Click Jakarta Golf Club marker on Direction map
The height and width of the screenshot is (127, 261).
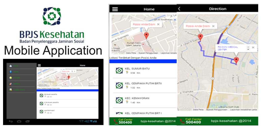click(217, 107)
